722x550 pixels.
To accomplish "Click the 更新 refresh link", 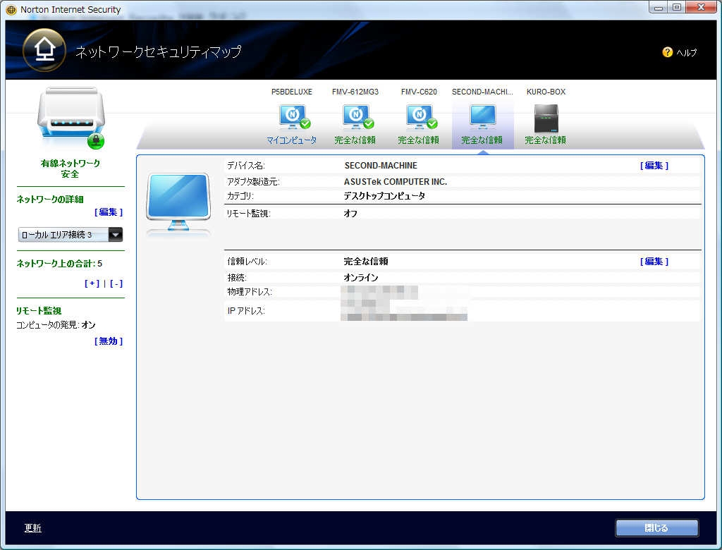I will click(32, 528).
